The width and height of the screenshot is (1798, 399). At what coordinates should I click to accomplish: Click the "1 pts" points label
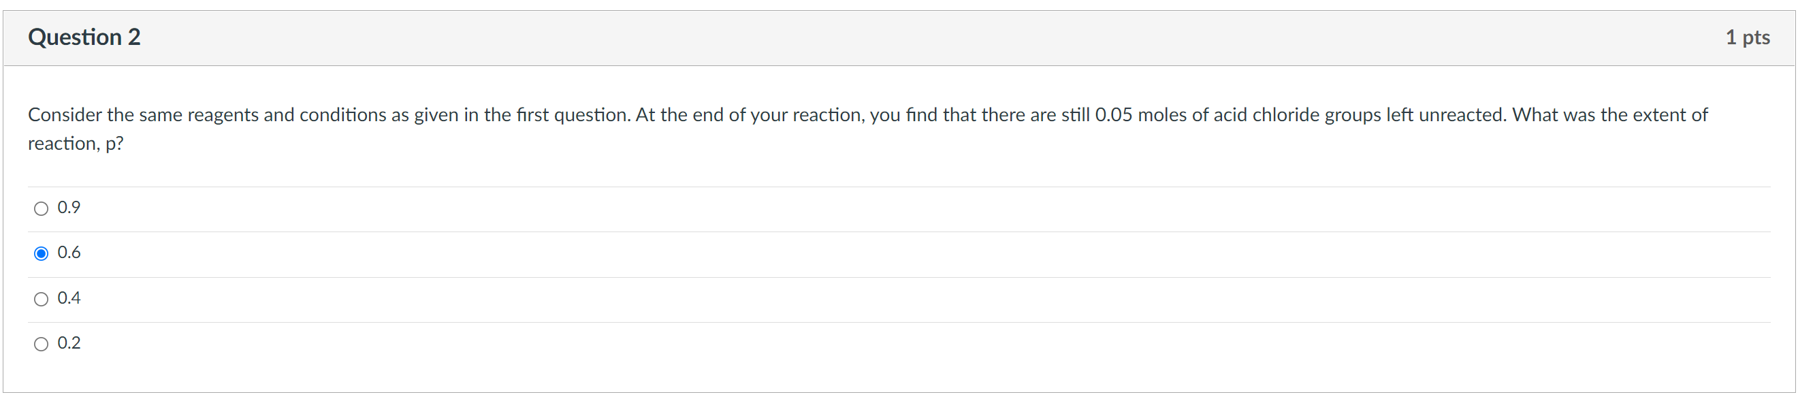(1747, 37)
